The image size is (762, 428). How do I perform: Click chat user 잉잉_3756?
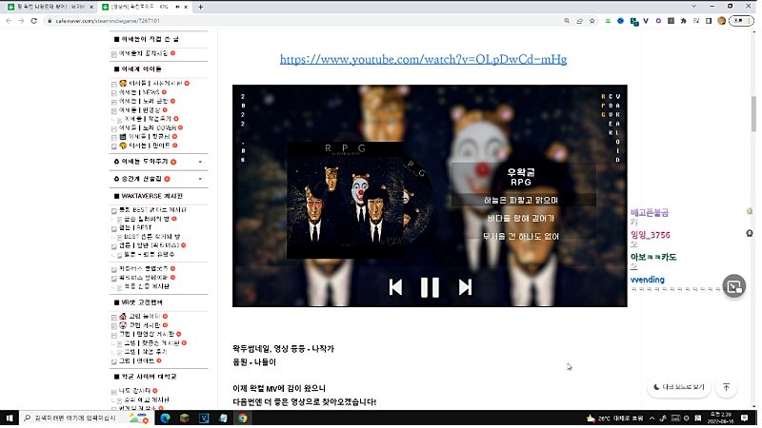(651, 235)
